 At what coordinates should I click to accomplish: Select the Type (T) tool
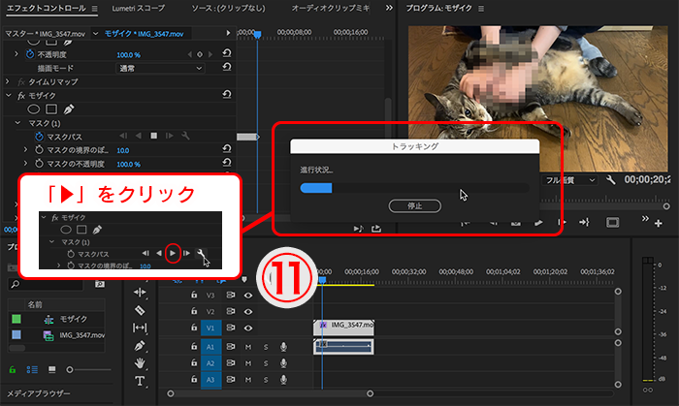click(x=140, y=382)
